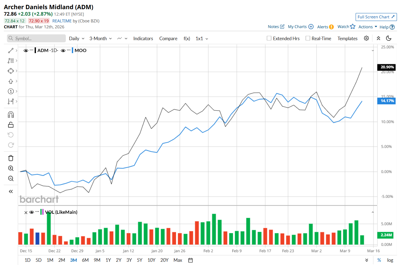This screenshot has height=272, width=413.
Task: Click the lock drawings icon
Action: coord(11,125)
